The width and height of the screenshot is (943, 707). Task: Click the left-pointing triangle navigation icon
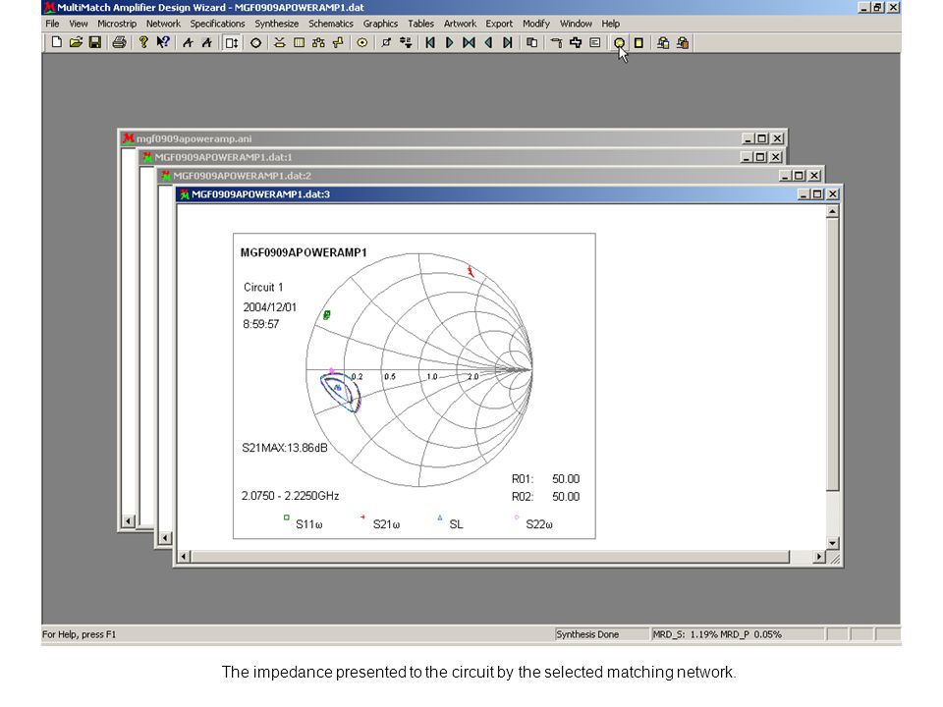488,42
